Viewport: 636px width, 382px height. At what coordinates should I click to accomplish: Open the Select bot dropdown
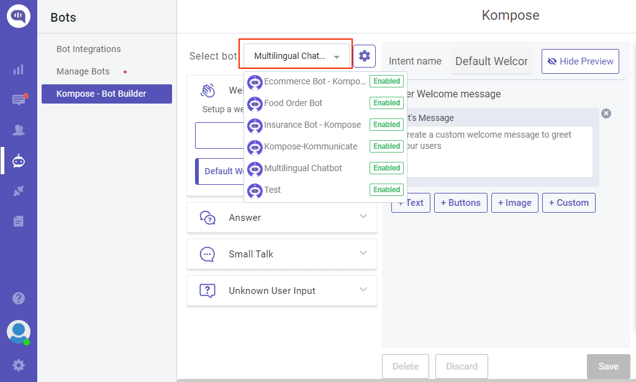pyautogui.click(x=296, y=56)
